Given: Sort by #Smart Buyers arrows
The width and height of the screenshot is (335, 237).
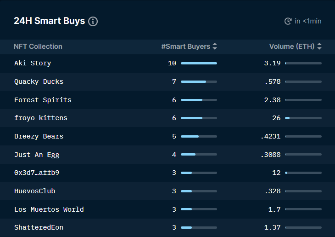Looking at the screenshot, I should [215, 46].
